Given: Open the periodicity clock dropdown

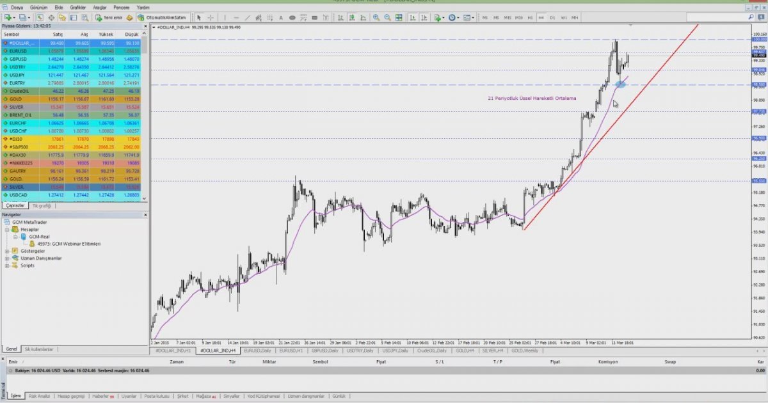Looking at the screenshot, I should tap(453, 18).
